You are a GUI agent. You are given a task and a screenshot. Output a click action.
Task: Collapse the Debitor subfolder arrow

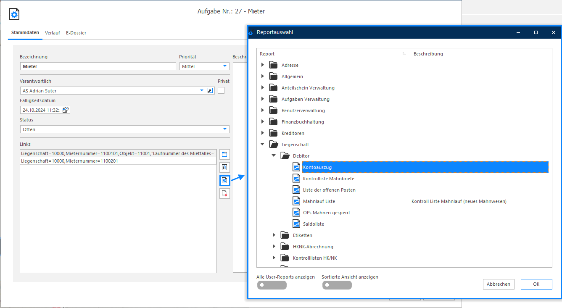click(x=274, y=156)
